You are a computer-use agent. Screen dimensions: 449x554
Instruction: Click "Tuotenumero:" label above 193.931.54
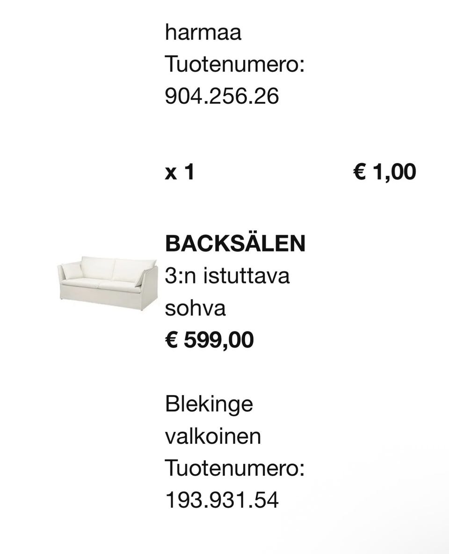point(235,468)
